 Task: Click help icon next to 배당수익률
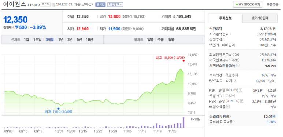pyautogui.click(x=228, y=107)
